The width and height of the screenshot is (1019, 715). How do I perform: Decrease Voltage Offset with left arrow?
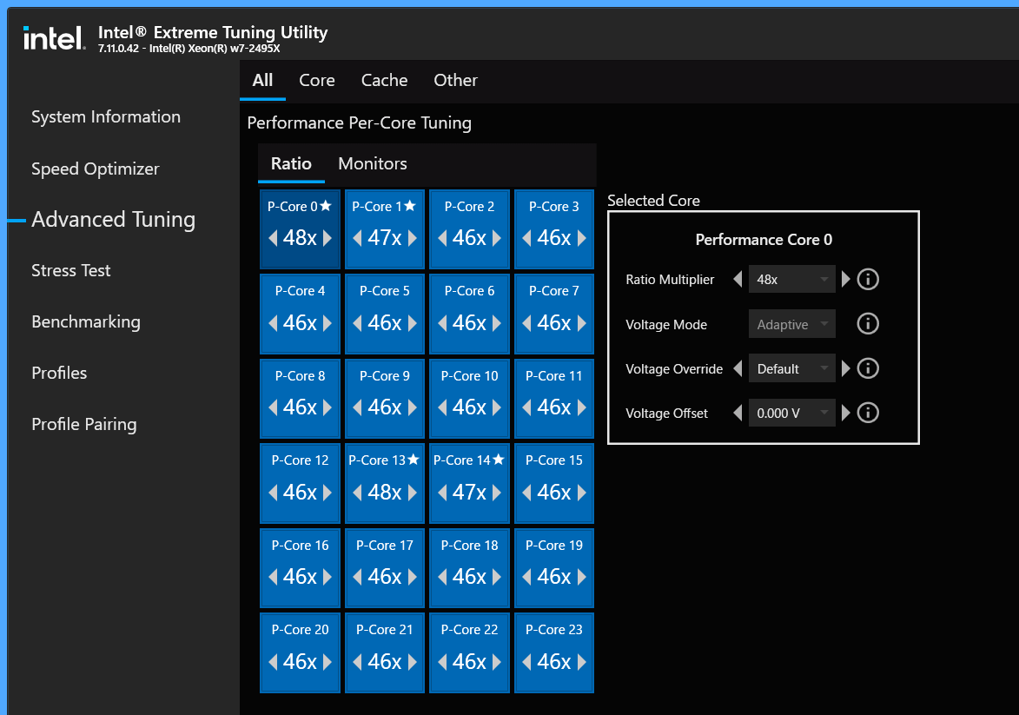coord(738,413)
